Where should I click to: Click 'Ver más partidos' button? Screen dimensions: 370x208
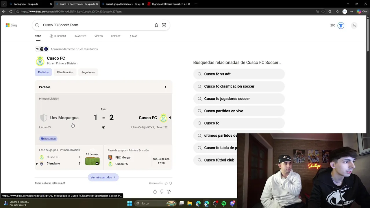(103, 177)
